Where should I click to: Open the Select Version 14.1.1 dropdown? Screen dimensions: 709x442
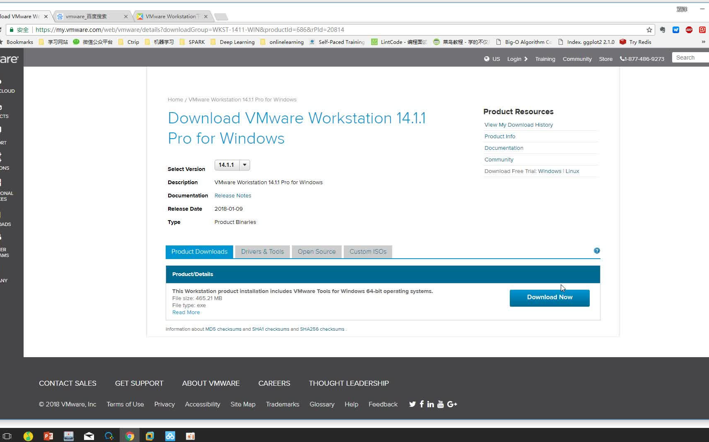click(232, 165)
